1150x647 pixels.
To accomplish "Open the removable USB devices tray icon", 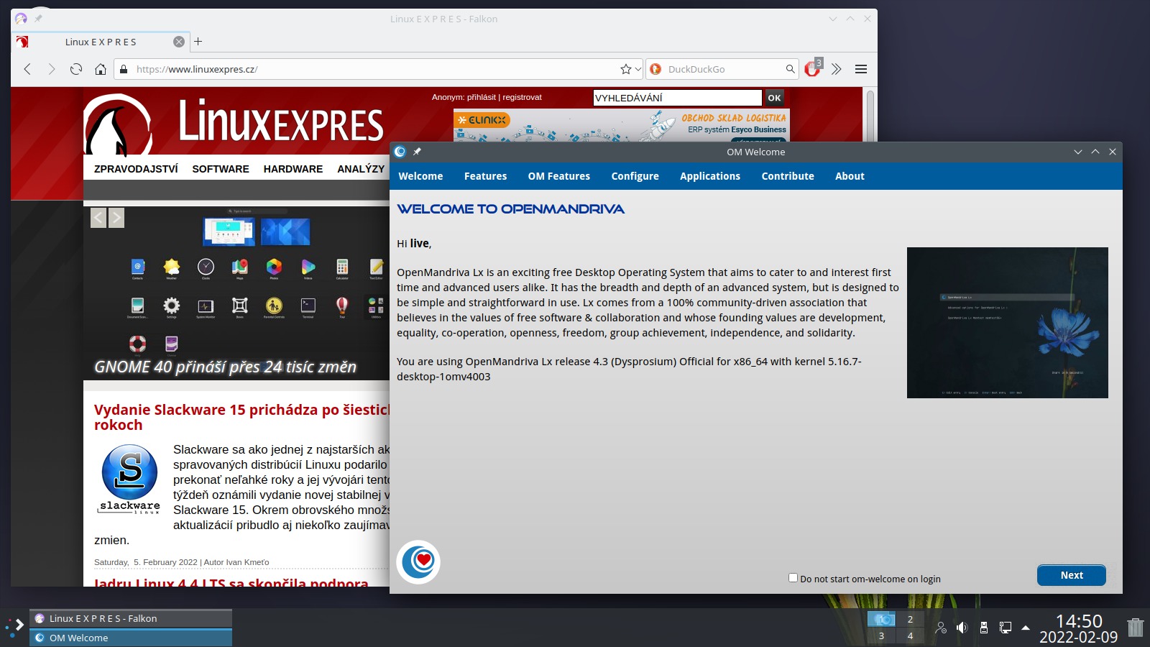I will (984, 628).
